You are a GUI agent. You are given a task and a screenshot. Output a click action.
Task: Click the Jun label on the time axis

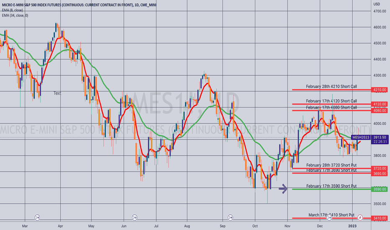click(x=123, y=226)
